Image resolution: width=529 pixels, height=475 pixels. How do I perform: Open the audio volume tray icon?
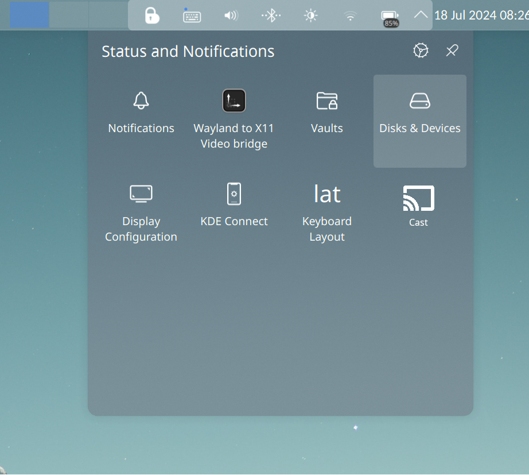click(231, 16)
